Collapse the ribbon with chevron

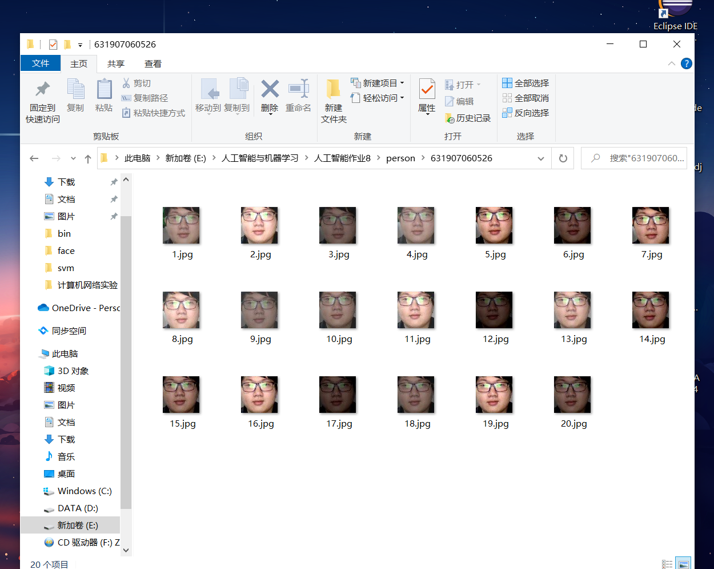672,63
